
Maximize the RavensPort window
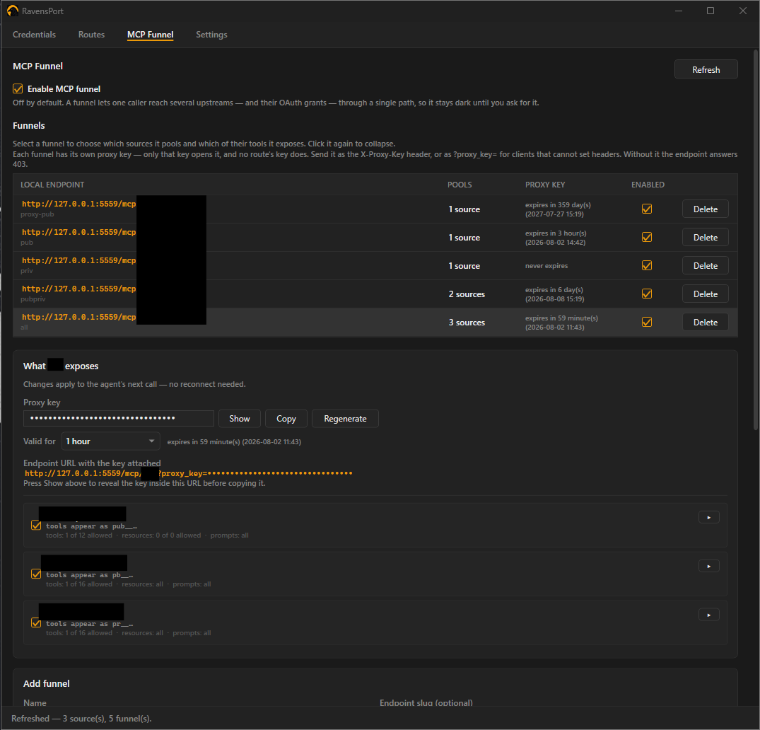(711, 11)
